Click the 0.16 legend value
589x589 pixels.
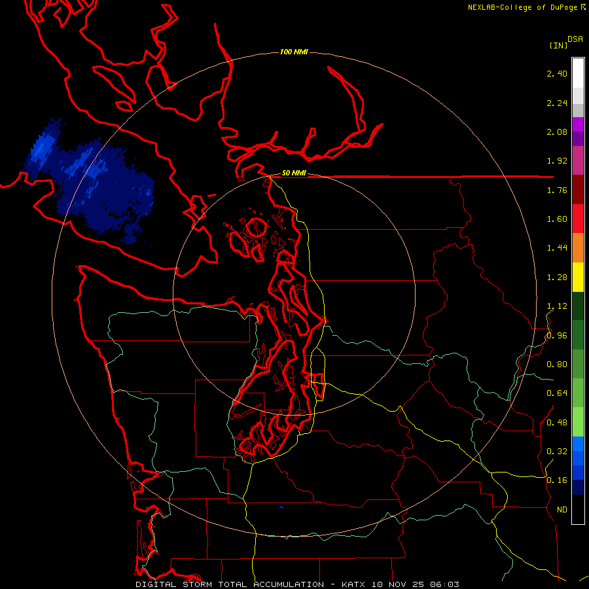tap(557, 480)
